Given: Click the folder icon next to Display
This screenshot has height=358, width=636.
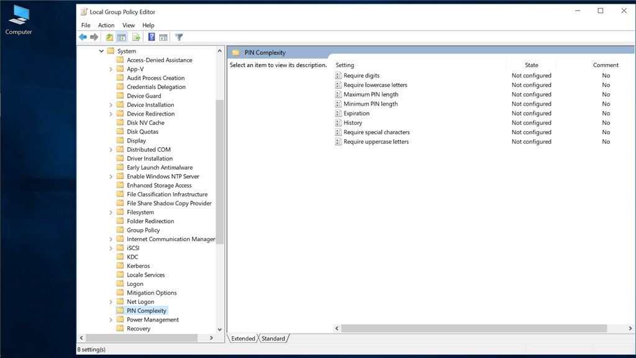Looking at the screenshot, I should pos(120,140).
